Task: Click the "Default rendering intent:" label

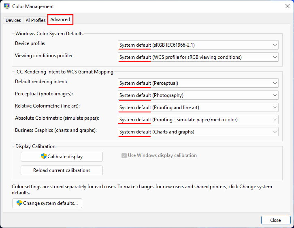Action: (41, 82)
